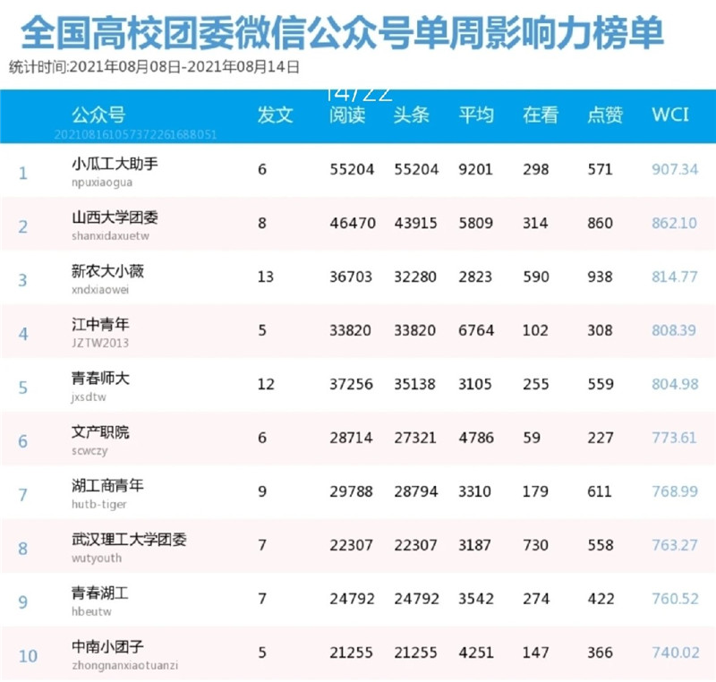Click 在看 value 590

tap(535, 277)
